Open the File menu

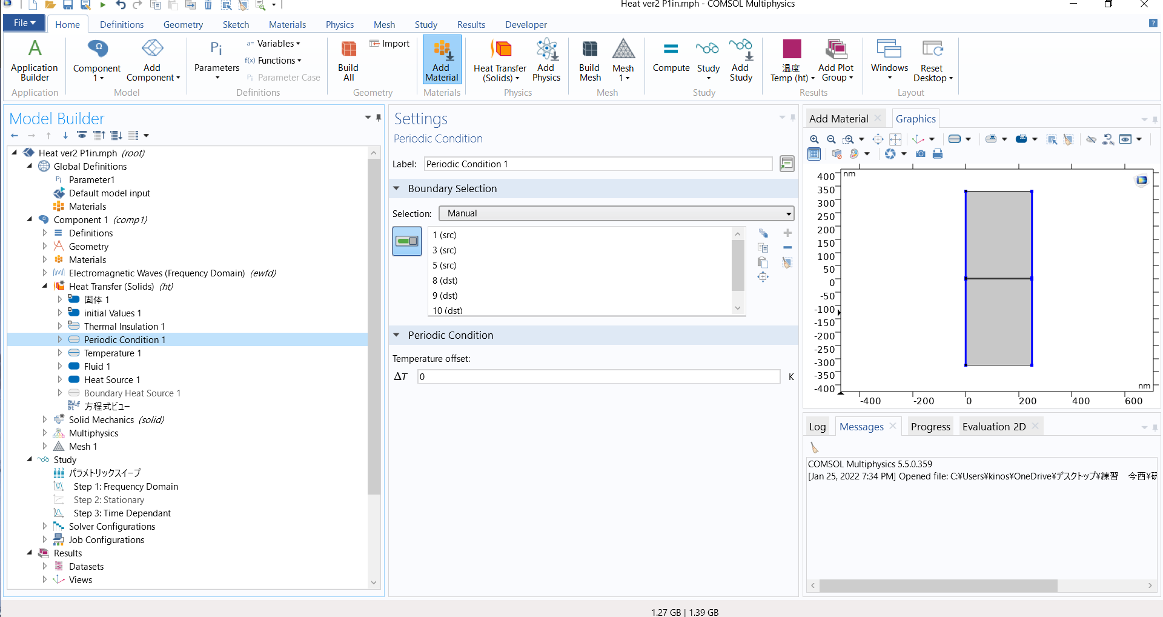pos(24,23)
